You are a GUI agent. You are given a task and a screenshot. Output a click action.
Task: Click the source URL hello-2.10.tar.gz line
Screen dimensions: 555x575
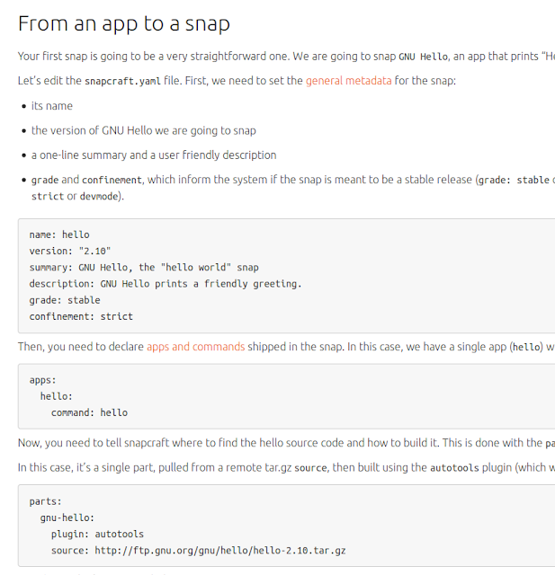198,551
